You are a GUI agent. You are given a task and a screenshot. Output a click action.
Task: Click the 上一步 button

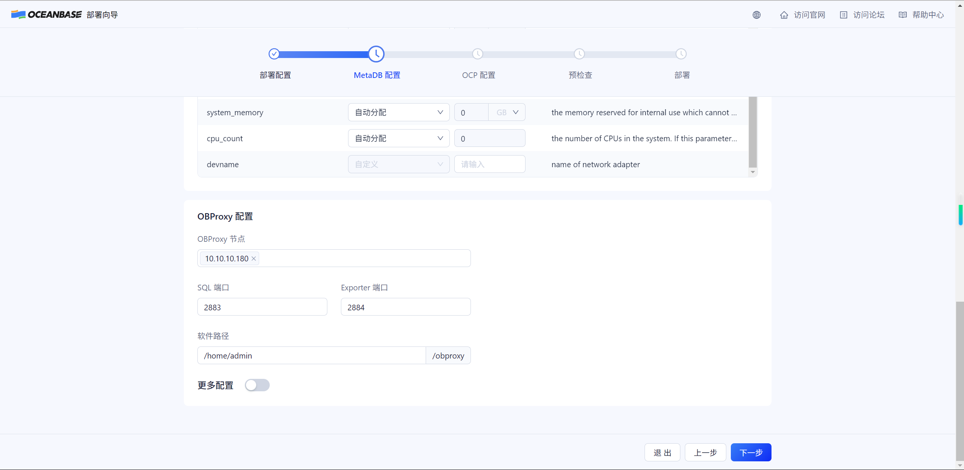(x=705, y=452)
